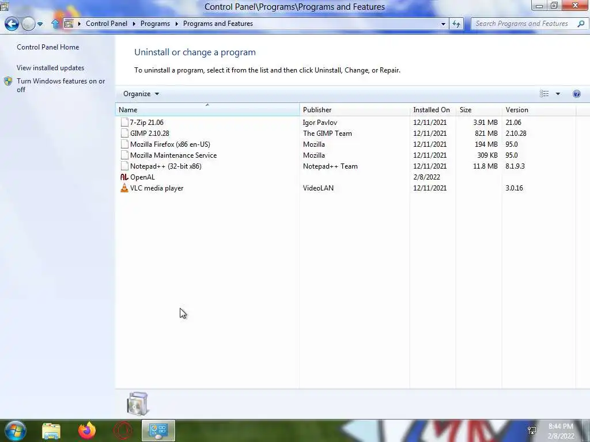
Task: Select the VLC media player row
Action: (346, 188)
